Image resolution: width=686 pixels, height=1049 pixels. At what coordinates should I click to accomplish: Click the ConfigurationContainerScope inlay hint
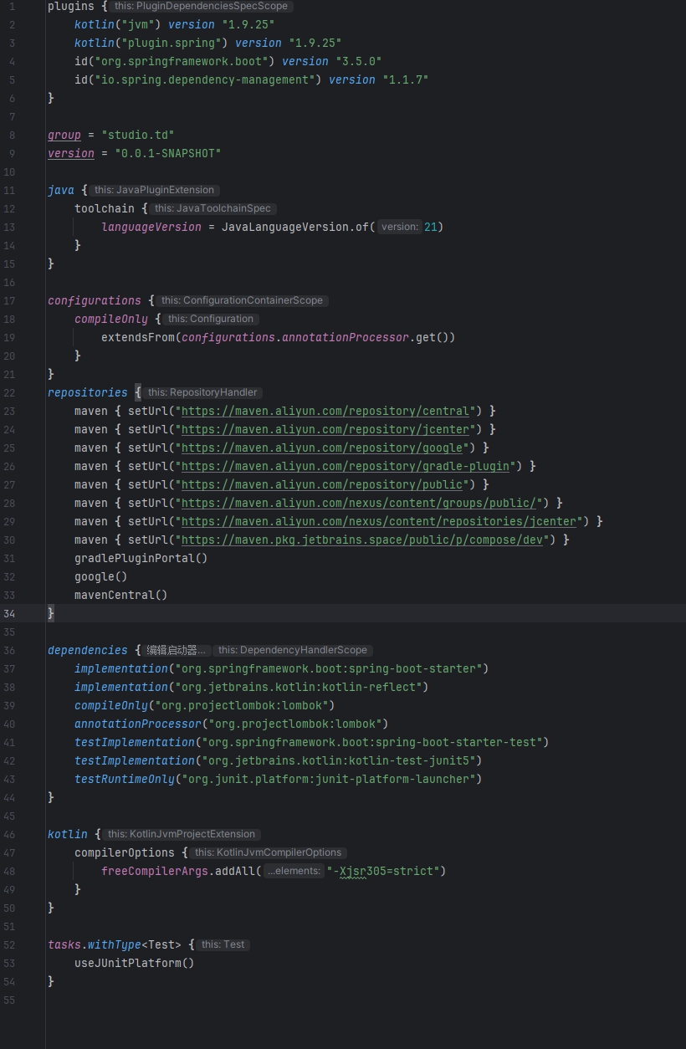[x=242, y=300]
